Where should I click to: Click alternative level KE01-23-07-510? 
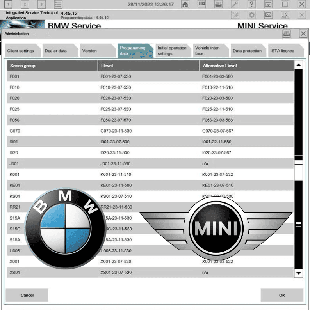click(218, 185)
